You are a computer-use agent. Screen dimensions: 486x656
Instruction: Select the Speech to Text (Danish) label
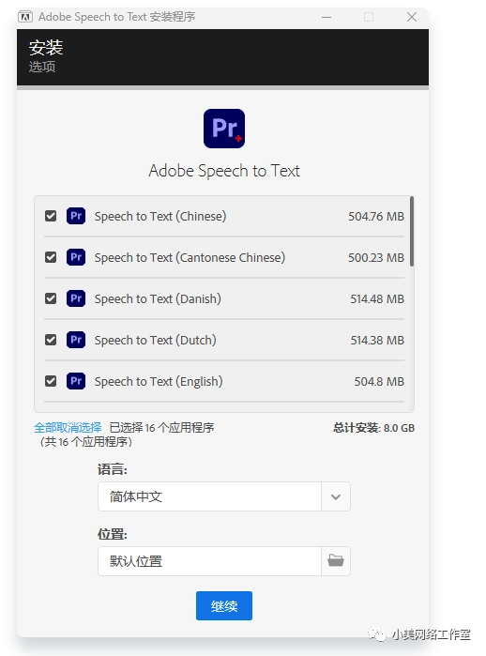pyautogui.click(x=158, y=298)
